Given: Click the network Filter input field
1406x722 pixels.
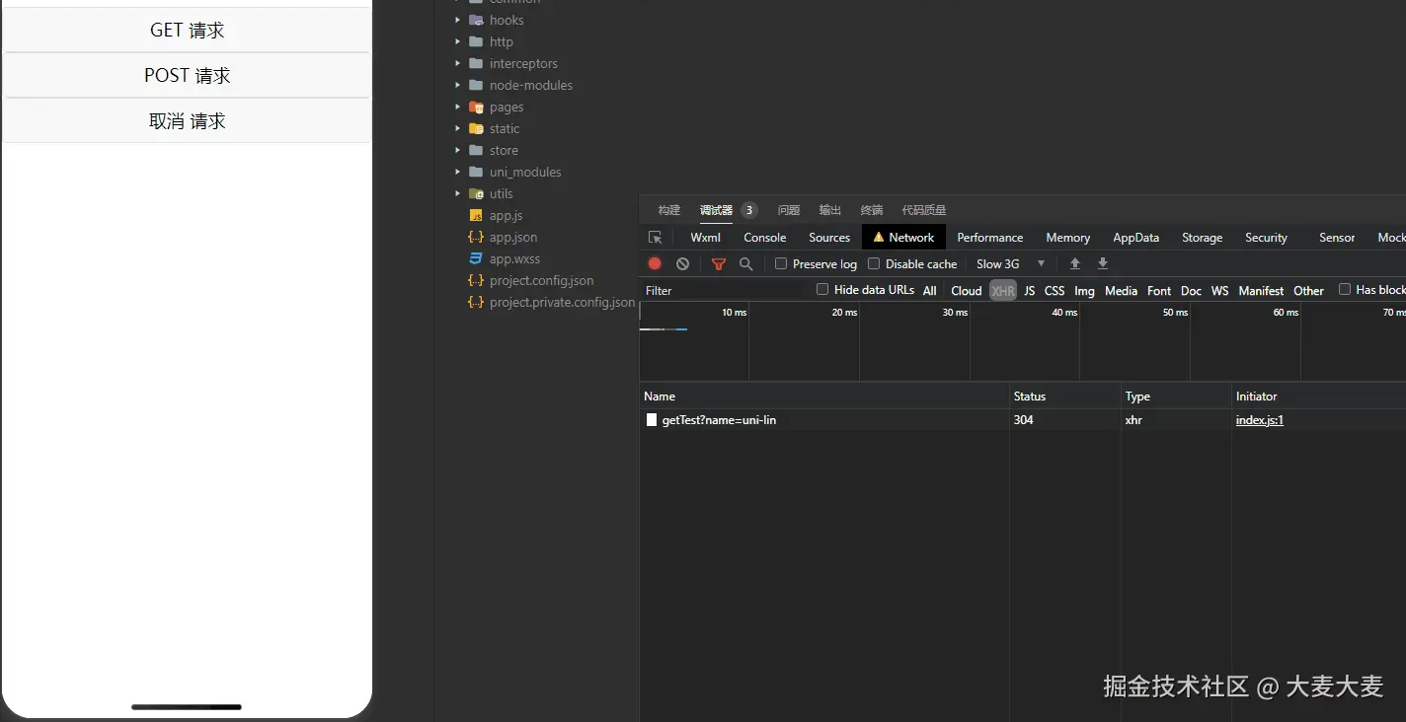Looking at the screenshot, I should tap(725, 291).
